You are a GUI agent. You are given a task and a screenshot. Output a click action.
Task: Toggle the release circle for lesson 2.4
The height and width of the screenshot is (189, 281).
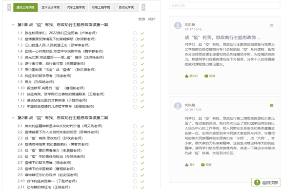point(135,145)
